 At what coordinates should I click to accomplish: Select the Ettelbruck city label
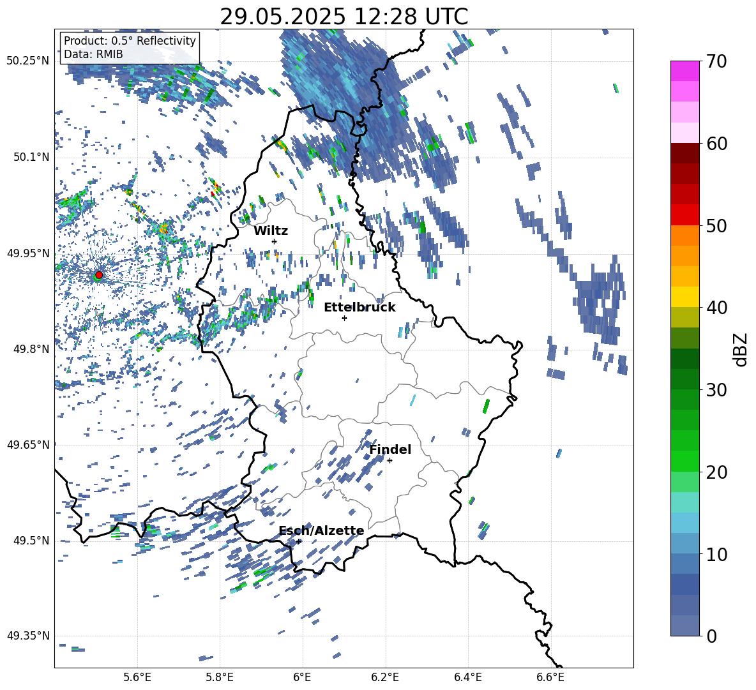coord(359,308)
